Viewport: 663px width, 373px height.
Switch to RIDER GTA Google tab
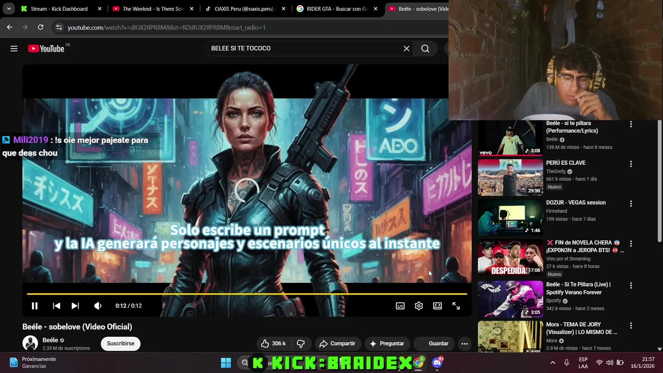337,9
